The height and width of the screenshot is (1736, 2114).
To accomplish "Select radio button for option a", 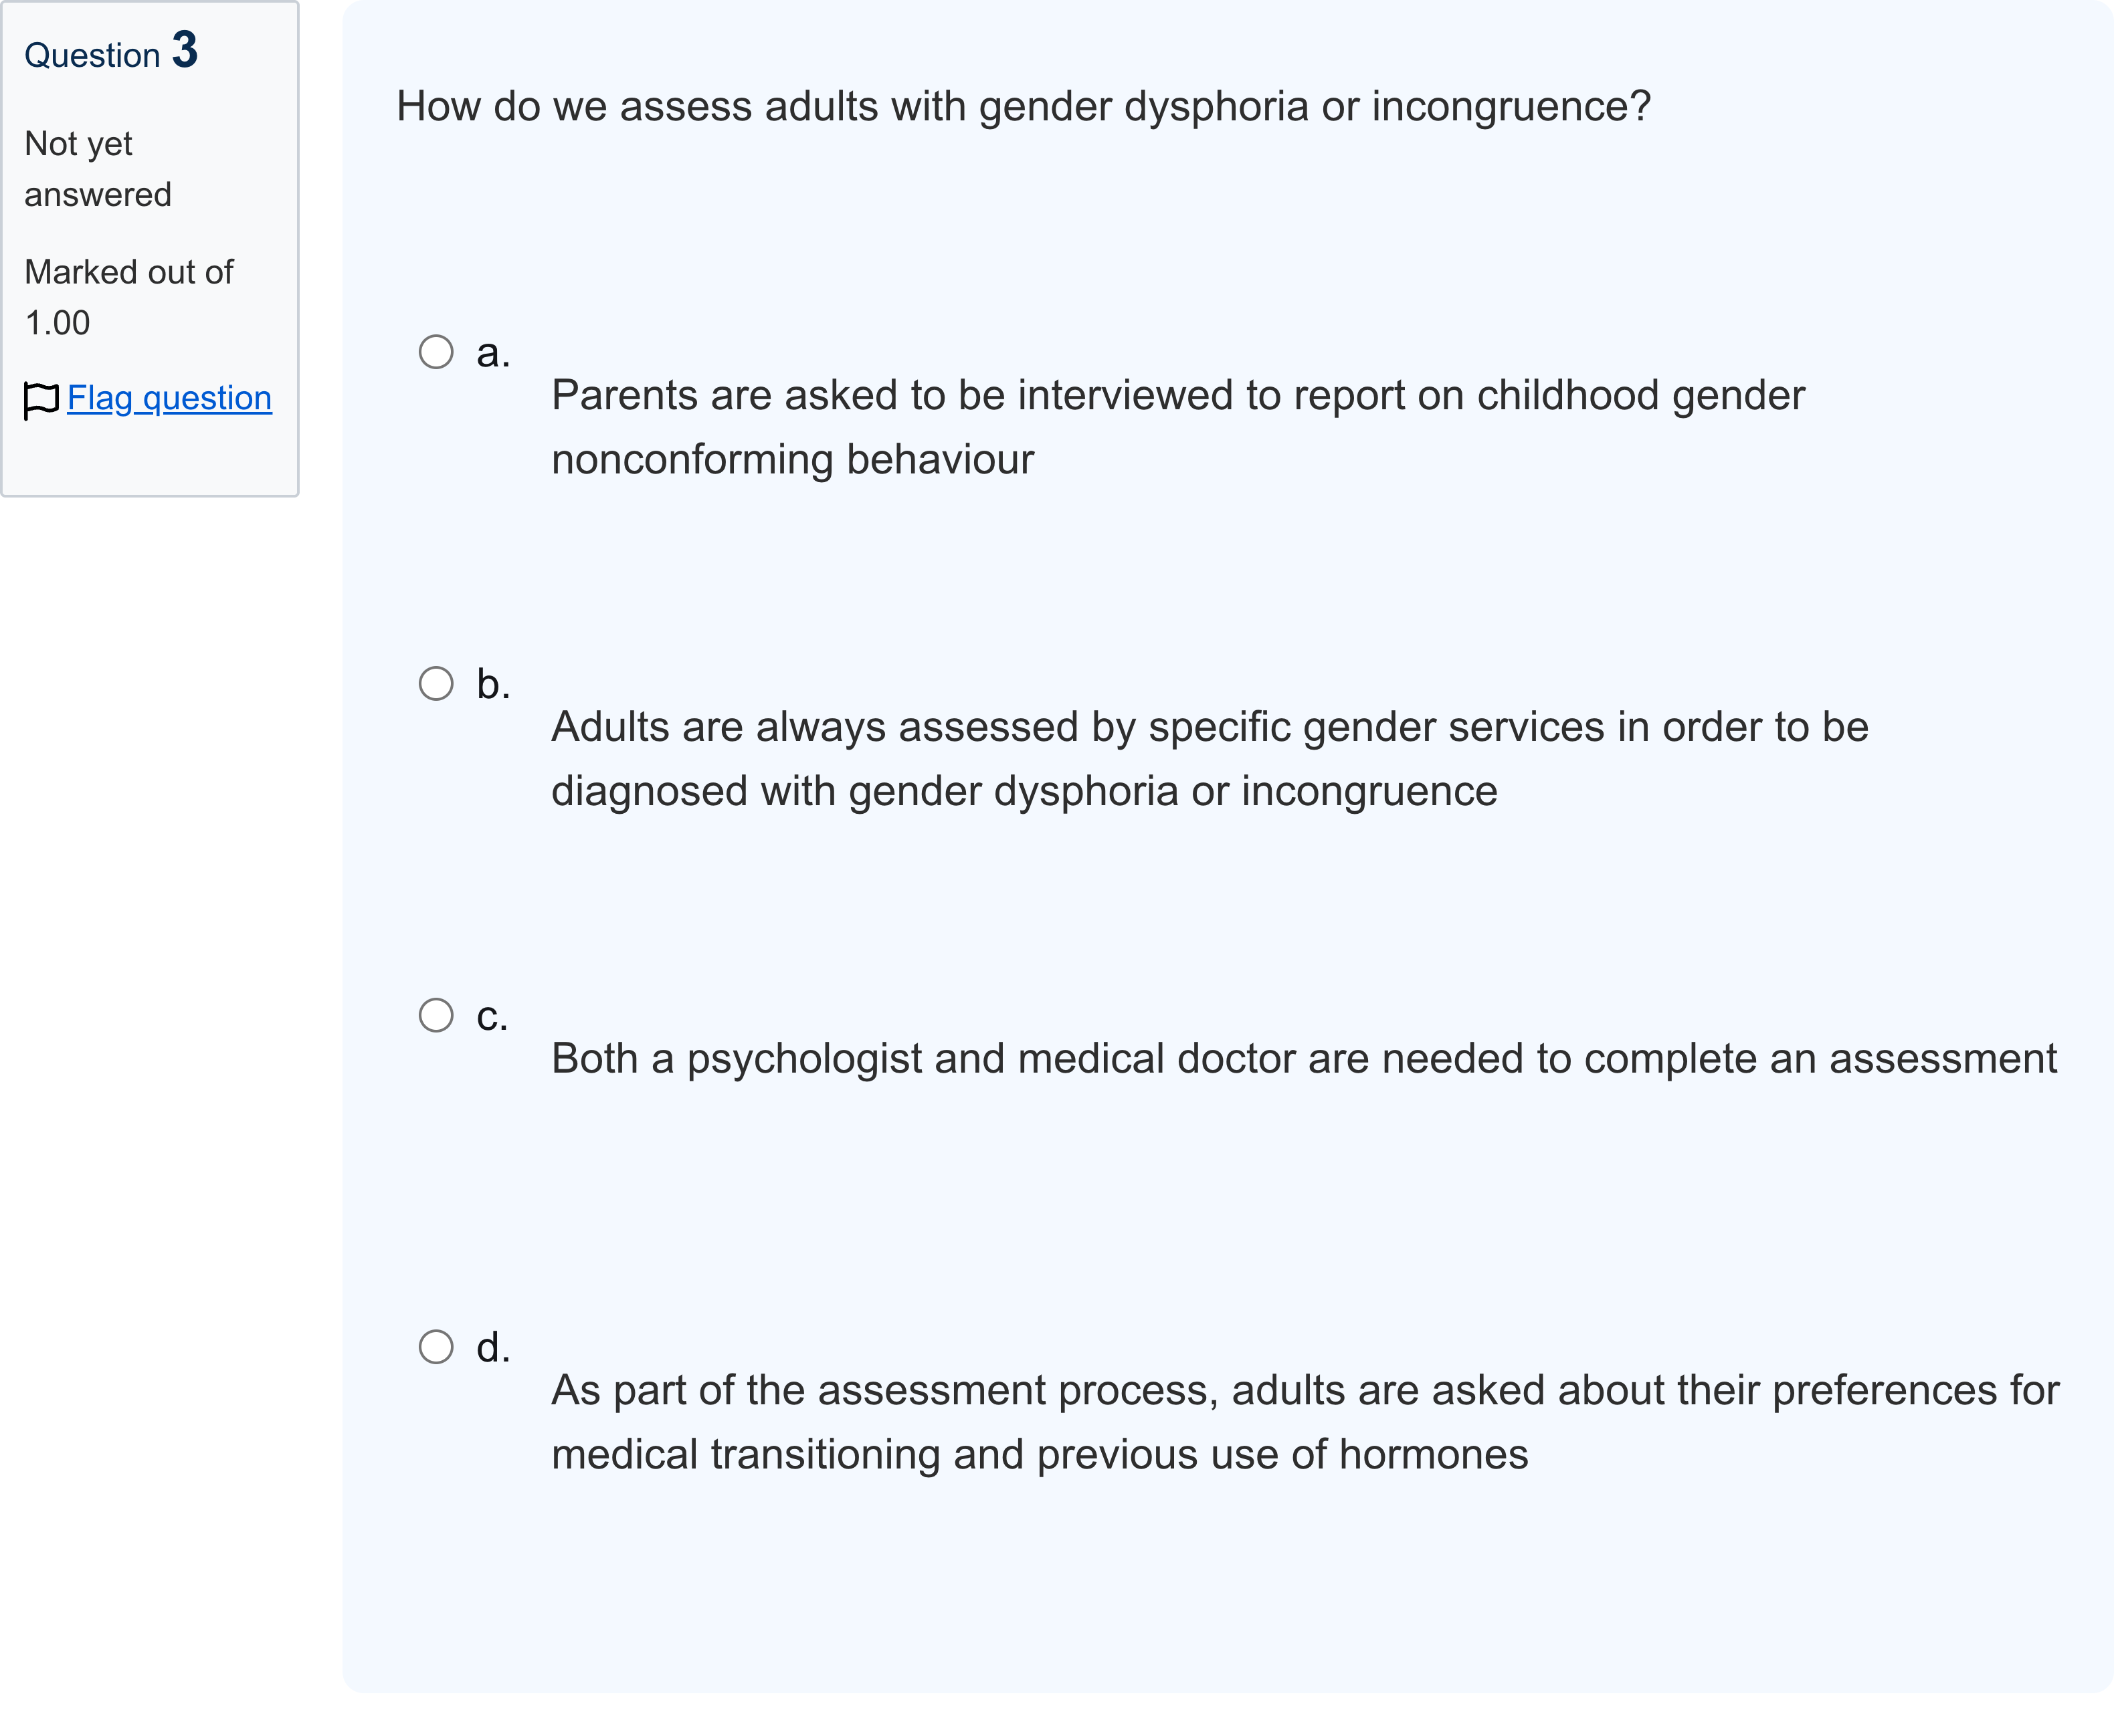I will pyautogui.click(x=436, y=352).
